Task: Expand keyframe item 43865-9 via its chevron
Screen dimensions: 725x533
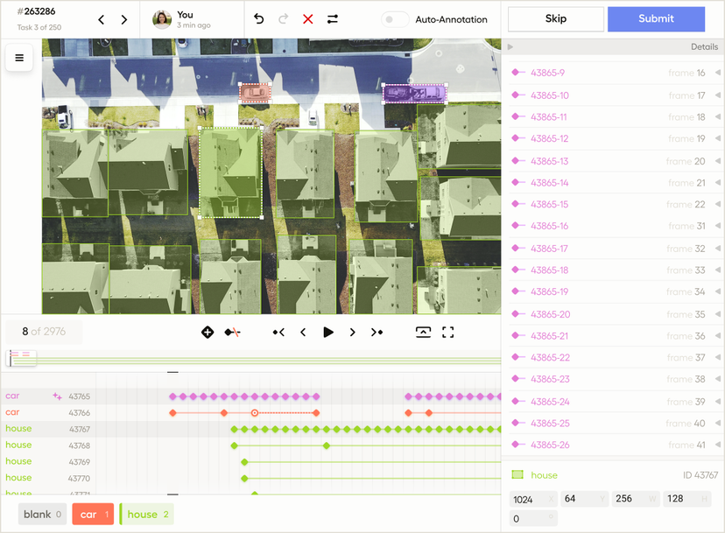Action: (x=716, y=73)
